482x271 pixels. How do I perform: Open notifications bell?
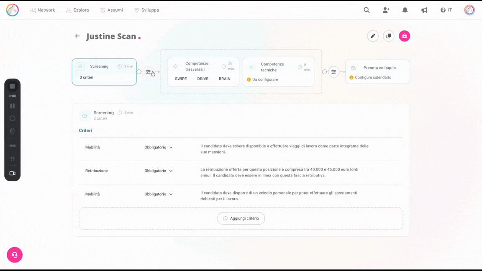(405, 10)
